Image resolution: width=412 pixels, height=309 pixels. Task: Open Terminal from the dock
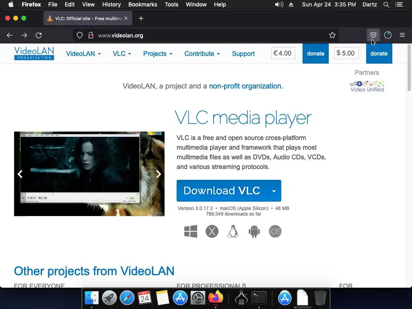[x=259, y=298]
